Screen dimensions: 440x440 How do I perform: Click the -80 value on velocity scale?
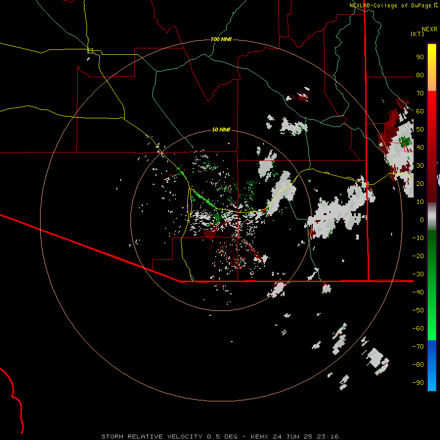[418, 365]
